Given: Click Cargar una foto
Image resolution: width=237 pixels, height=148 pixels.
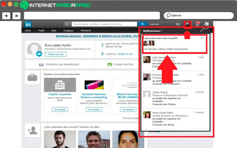Looking at the screenshot, I should (124, 64).
